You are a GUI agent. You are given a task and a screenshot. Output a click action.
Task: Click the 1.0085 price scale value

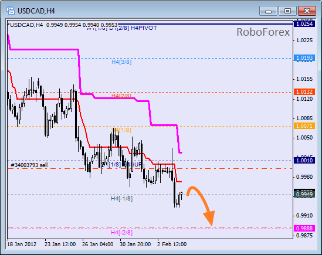(304, 118)
